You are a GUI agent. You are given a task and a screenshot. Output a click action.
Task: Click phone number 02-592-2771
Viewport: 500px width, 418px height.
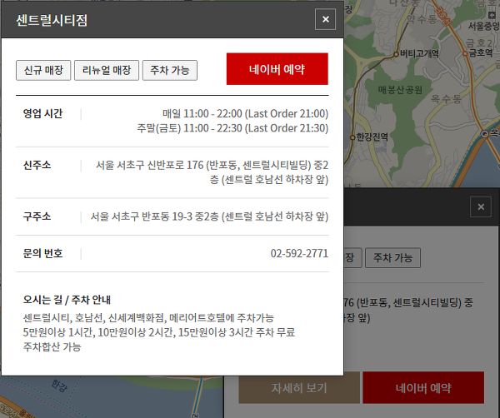(x=299, y=254)
